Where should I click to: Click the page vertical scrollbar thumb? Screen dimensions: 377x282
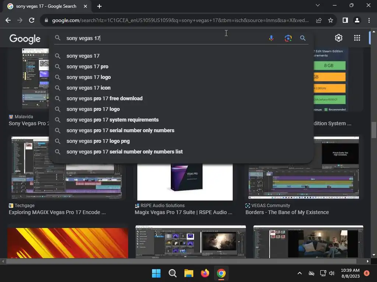coord(374,130)
